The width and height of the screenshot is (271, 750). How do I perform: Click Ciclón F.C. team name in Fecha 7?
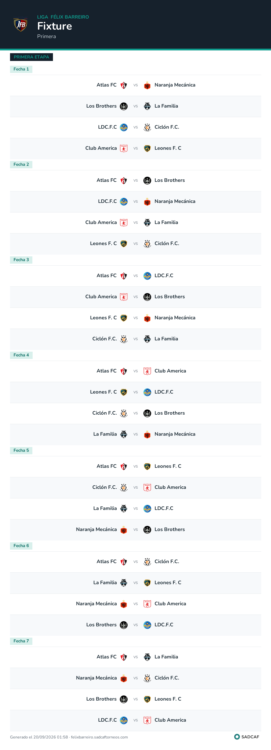tap(167, 678)
